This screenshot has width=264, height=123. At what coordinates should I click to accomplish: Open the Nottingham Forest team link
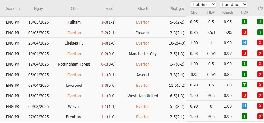pos(74,64)
